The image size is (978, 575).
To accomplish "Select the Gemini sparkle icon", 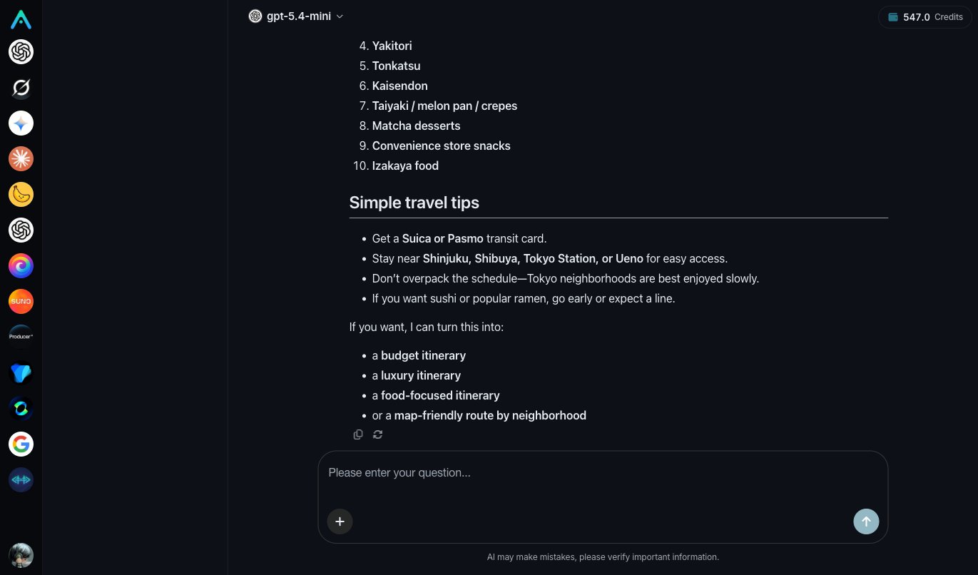I will [21, 123].
